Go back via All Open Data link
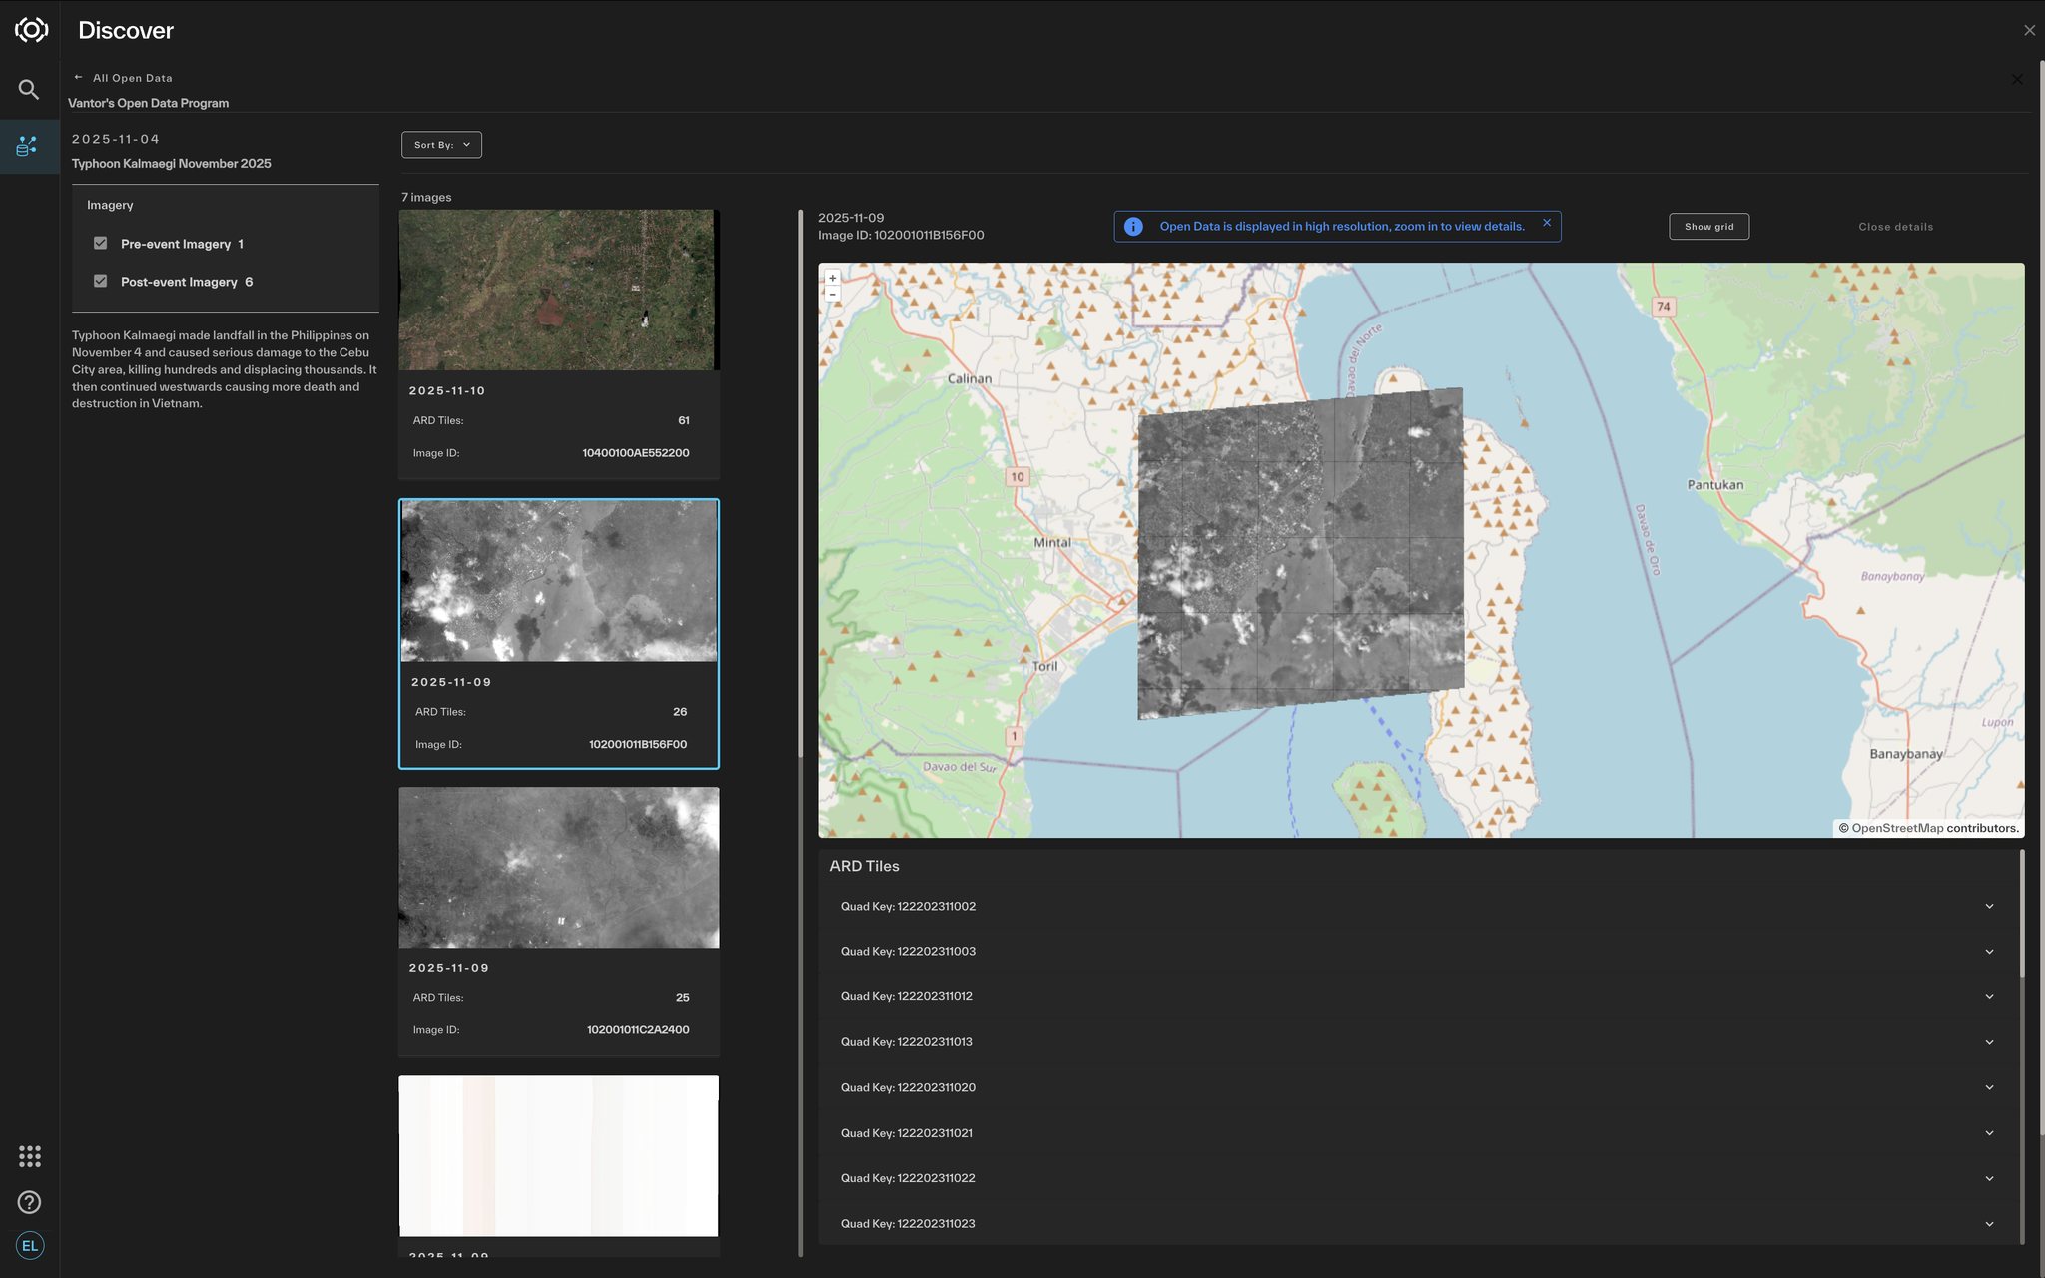Viewport: 2045px width, 1278px height. (132, 78)
